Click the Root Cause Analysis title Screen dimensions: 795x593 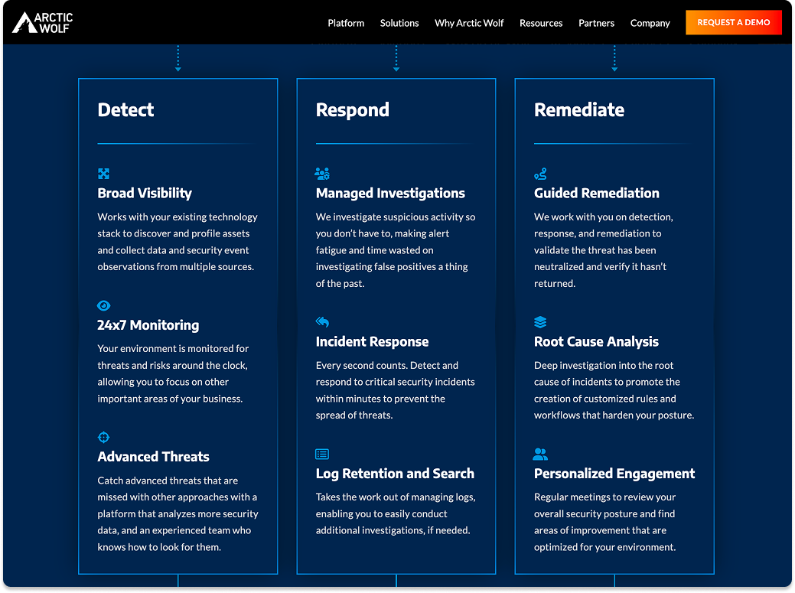tap(596, 341)
